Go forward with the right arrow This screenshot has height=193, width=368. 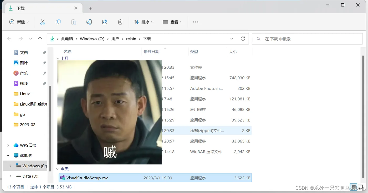(x=21, y=39)
